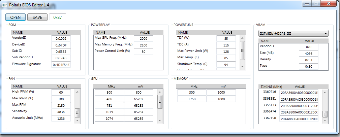Edit timing value for 3363381

299,99
